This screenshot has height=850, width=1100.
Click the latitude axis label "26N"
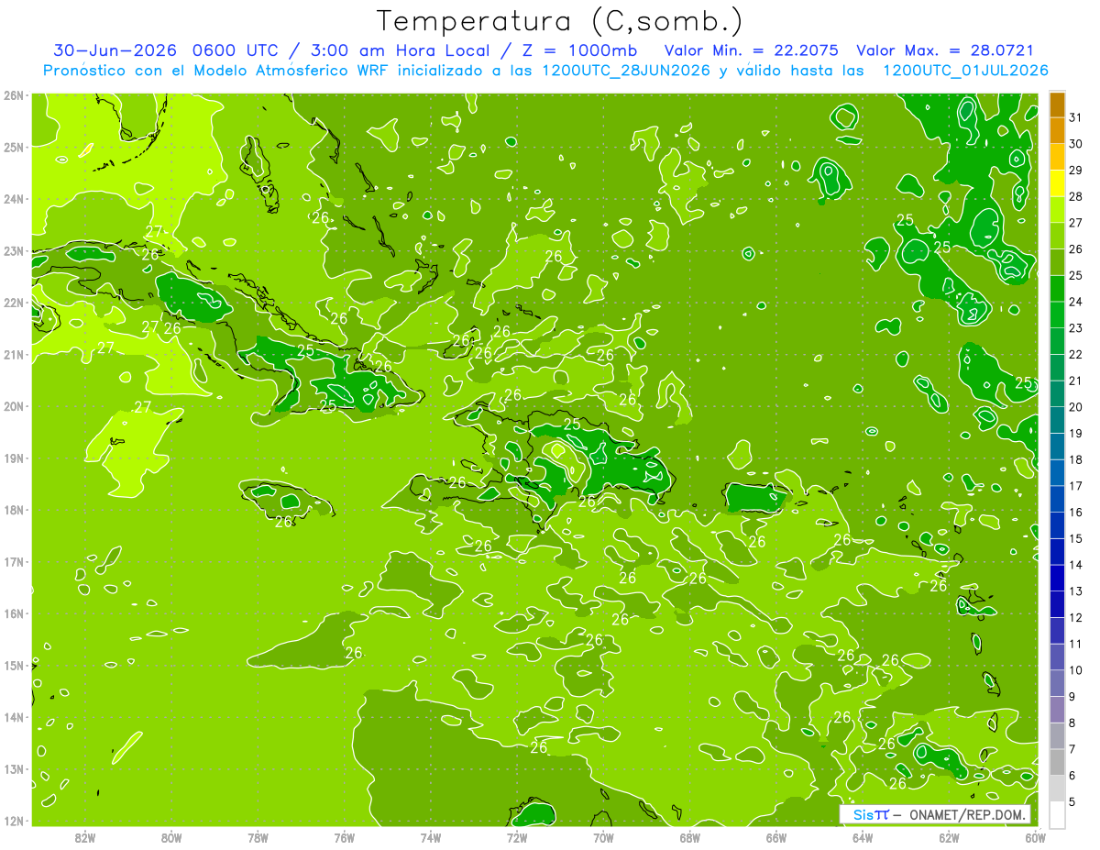[x=14, y=95]
